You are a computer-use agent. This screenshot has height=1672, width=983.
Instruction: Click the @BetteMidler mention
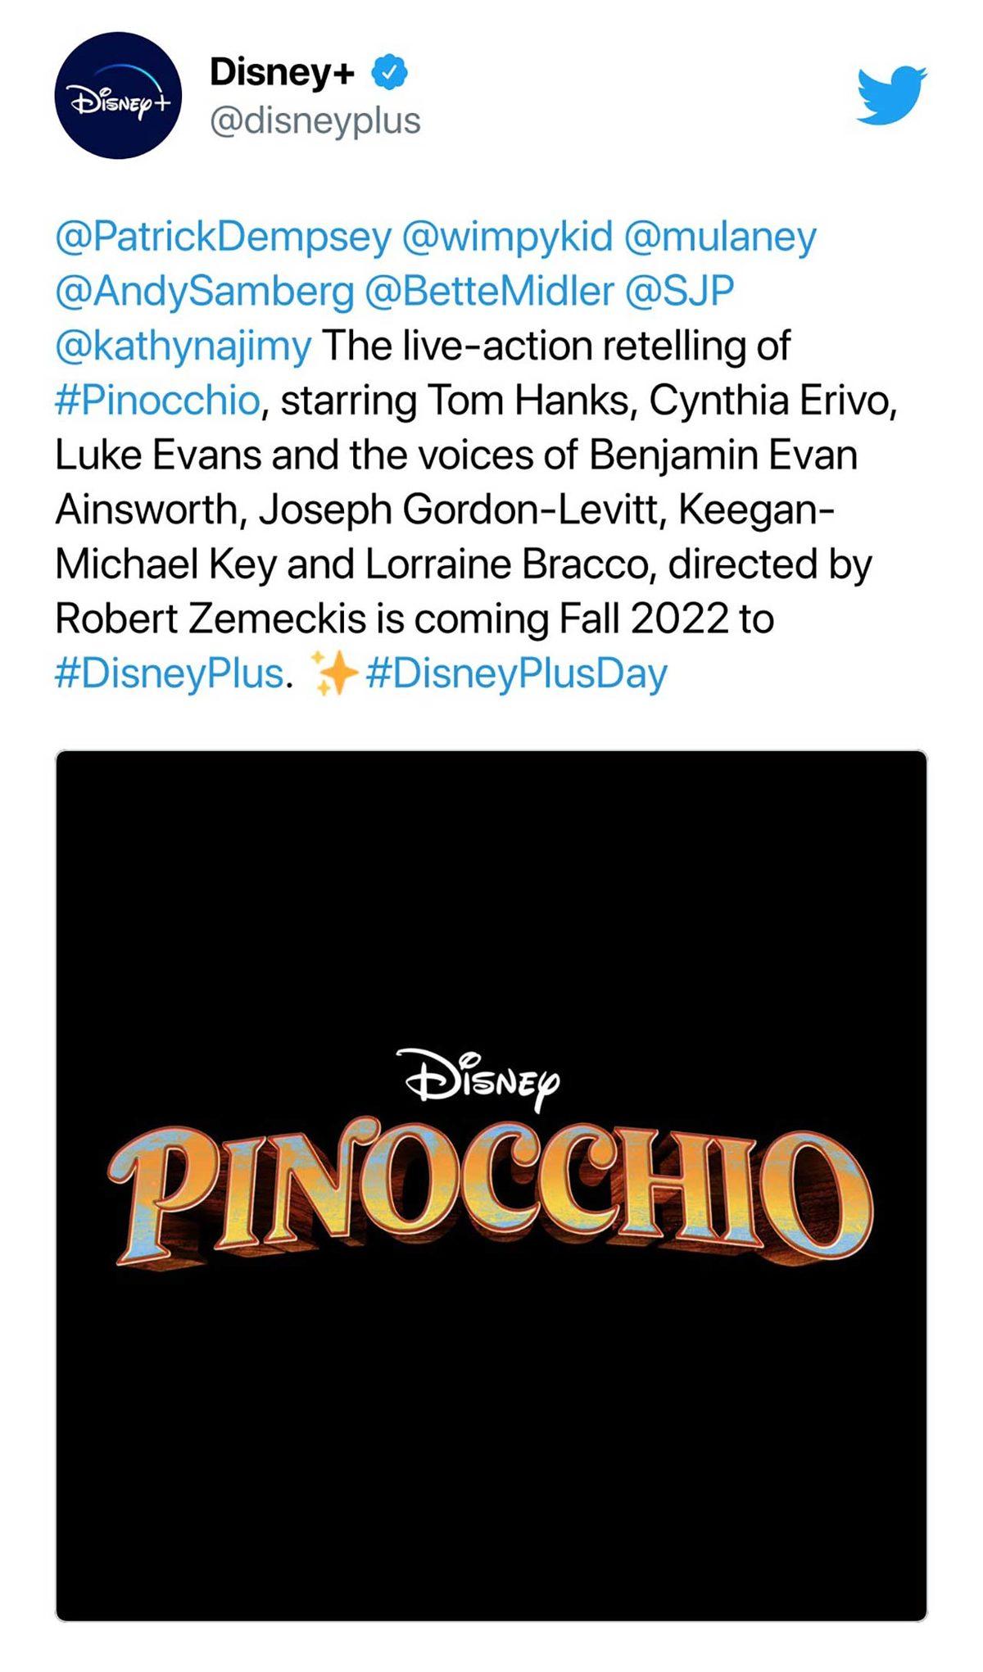pos(489,292)
